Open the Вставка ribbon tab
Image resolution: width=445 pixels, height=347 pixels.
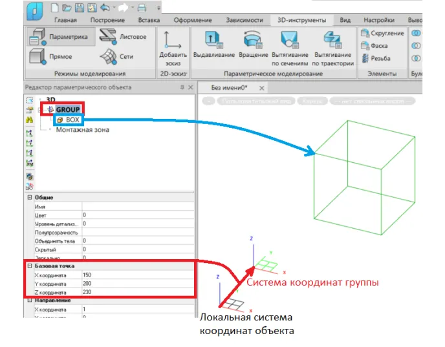coord(149,20)
